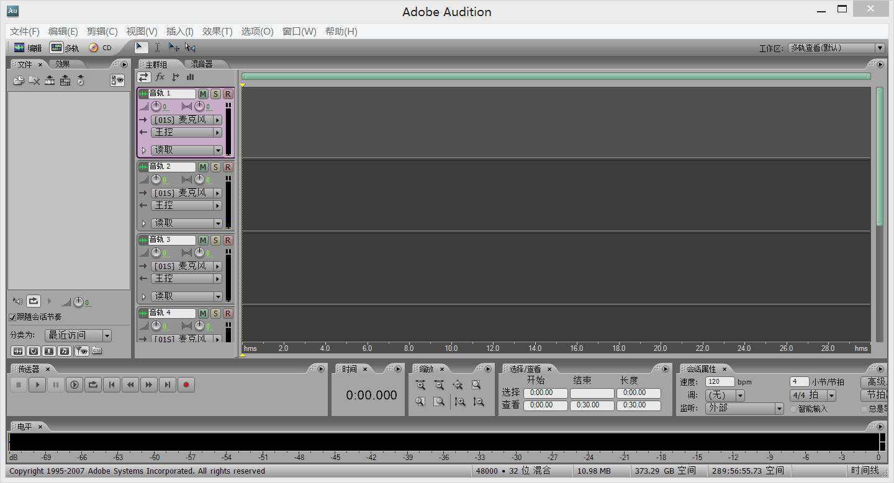Adjust track 1 volume knob
The height and width of the screenshot is (483, 894).
156,107
